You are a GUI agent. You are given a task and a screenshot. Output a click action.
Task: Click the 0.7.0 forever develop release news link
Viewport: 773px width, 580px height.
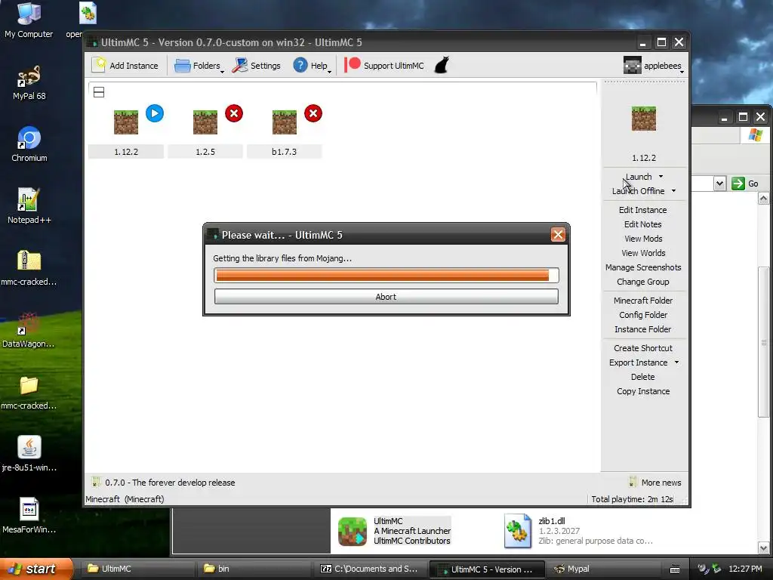170,483
